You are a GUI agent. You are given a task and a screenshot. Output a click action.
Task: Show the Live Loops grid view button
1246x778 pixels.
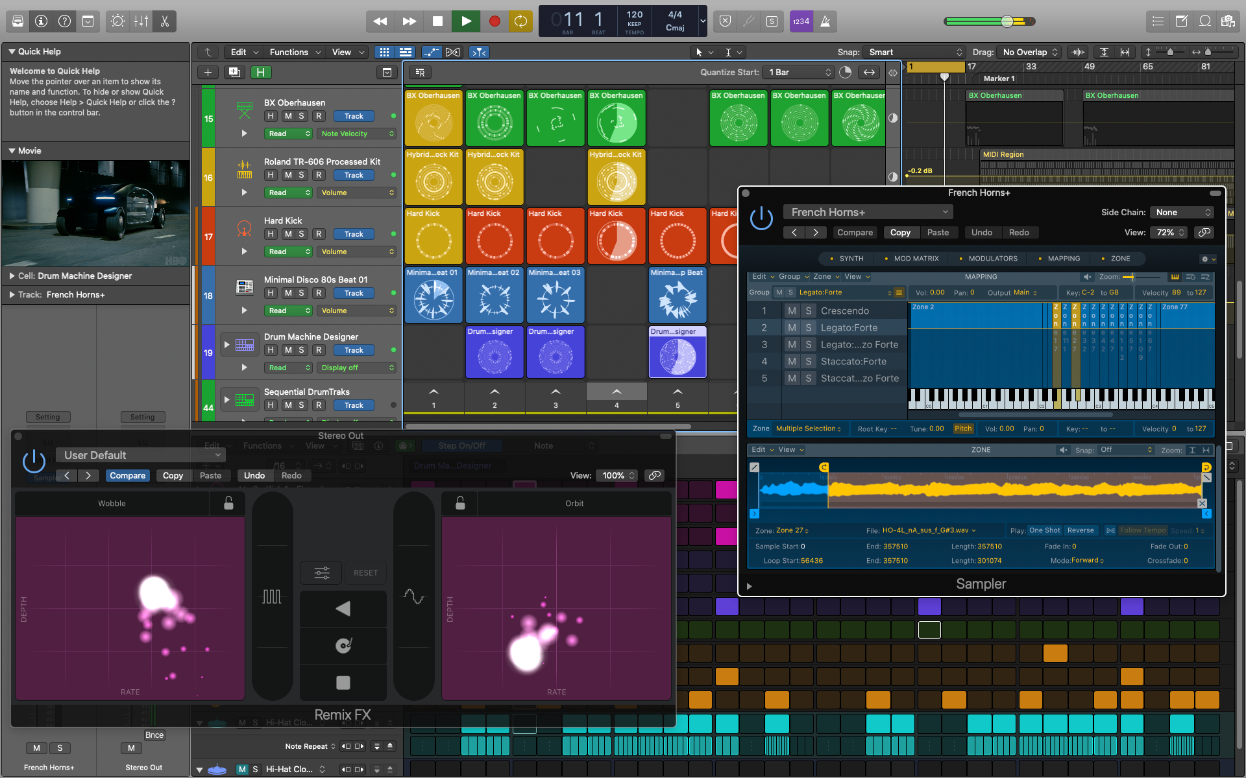tap(385, 52)
